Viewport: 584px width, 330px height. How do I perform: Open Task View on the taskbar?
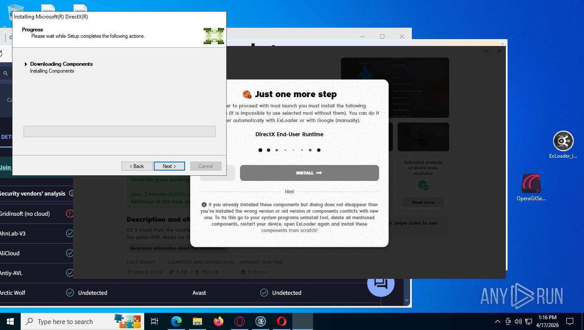pyautogui.click(x=155, y=321)
